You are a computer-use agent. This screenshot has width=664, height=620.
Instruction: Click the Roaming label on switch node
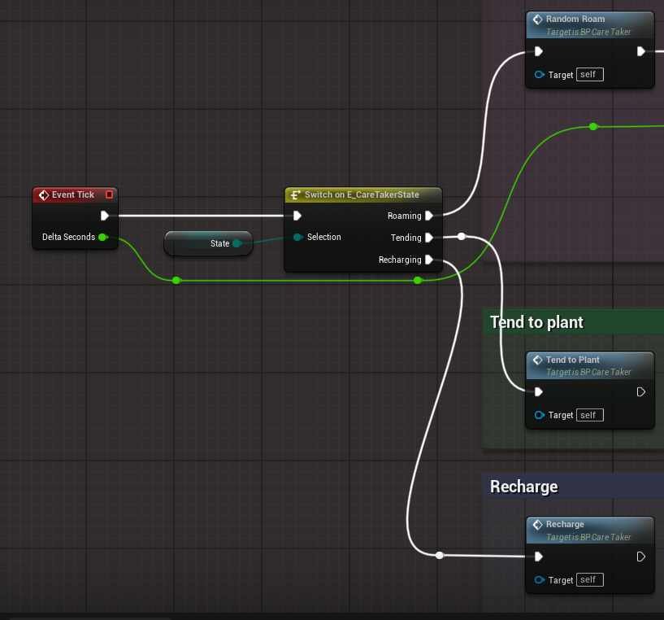[x=405, y=216]
